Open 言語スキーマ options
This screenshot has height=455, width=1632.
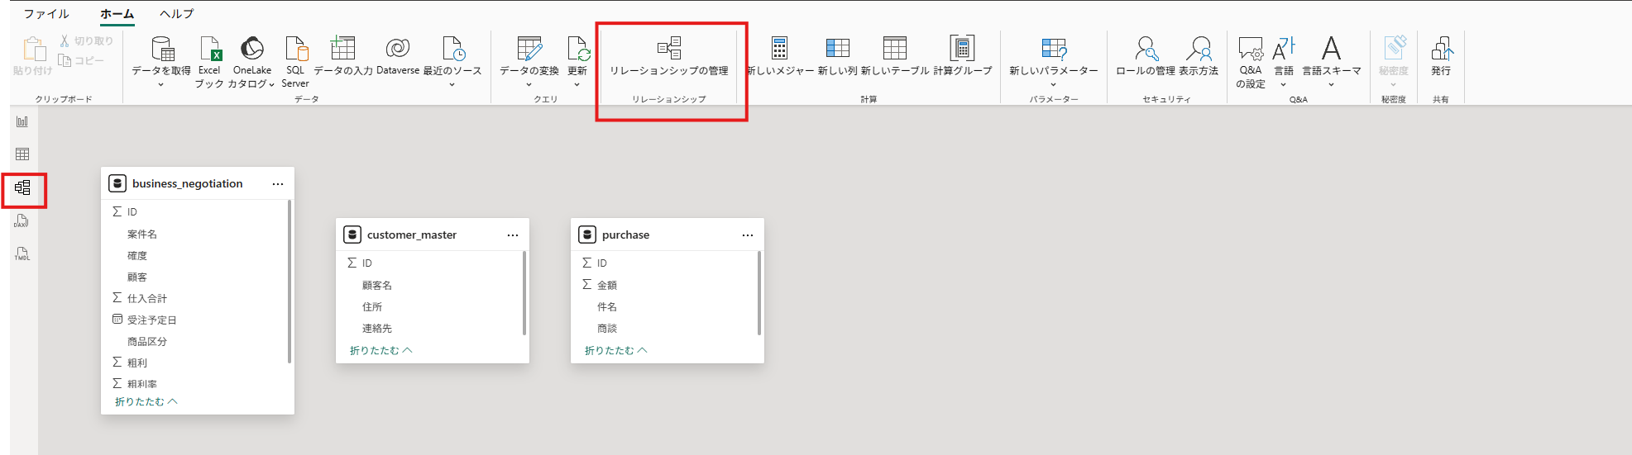click(1331, 55)
